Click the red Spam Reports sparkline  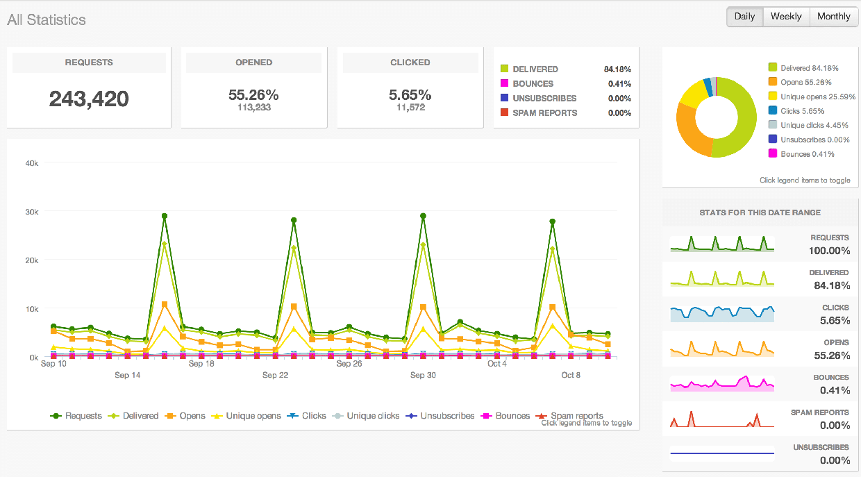[722, 419]
